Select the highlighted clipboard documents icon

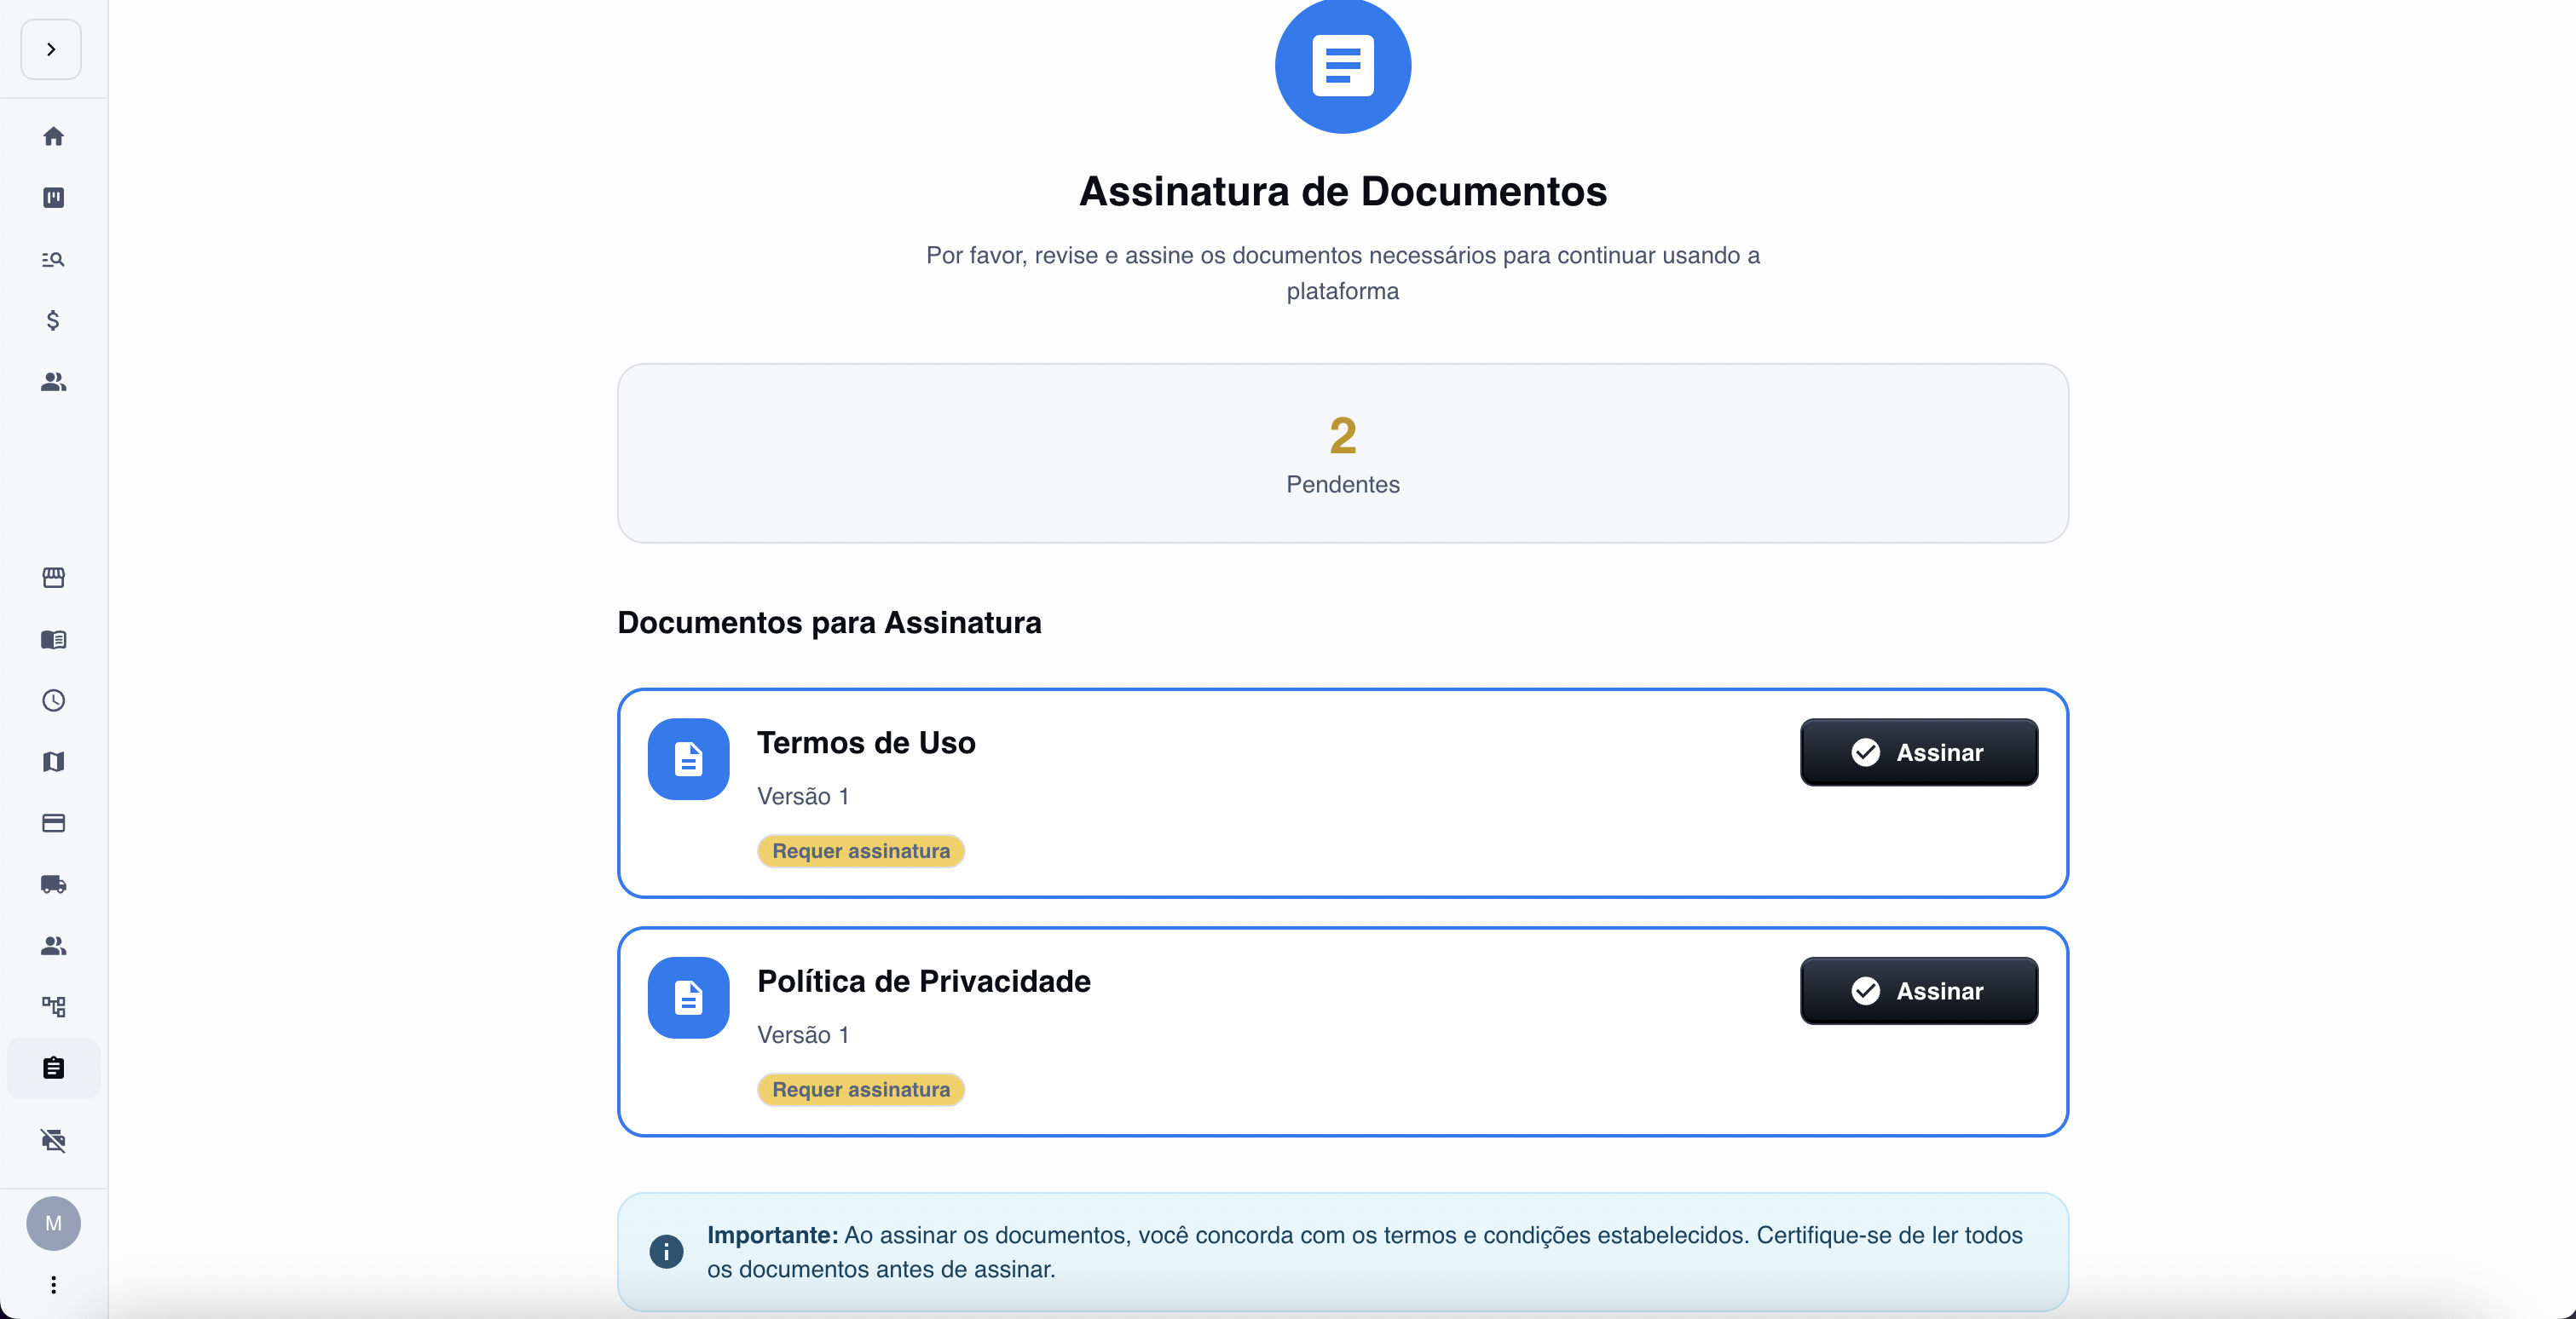point(53,1068)
